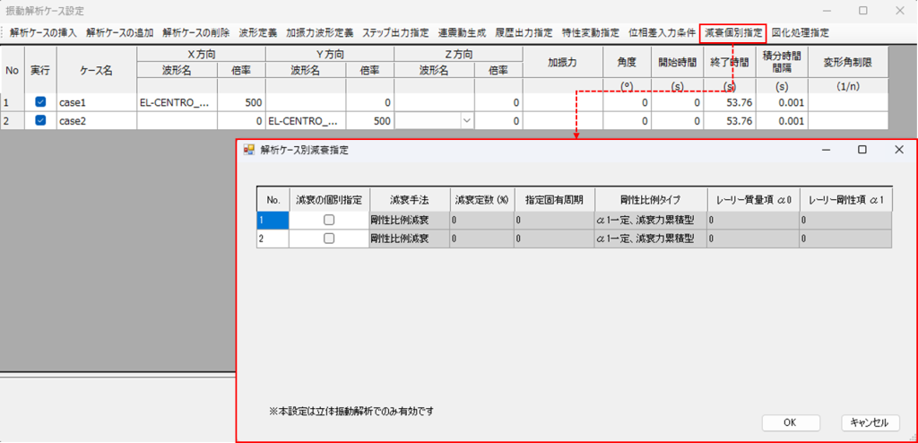This screenshot has height=443, width=918.
Task: Open 減衰個別指定 toolbar item
Action: pyautogui.click(x=733, y=32)
